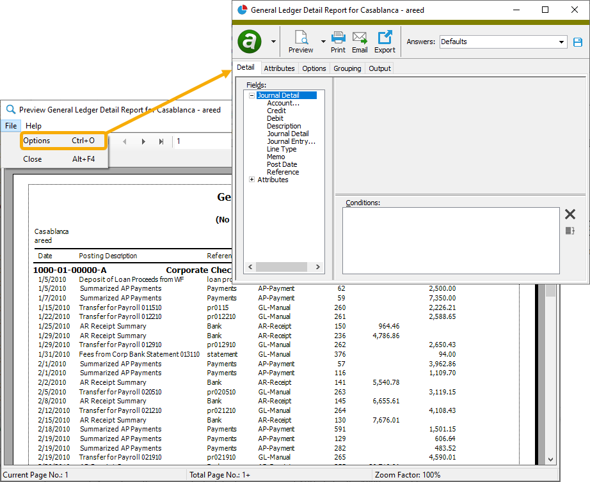Go to next page in Preview window
The image size is (590, 482).
(143, 142)
